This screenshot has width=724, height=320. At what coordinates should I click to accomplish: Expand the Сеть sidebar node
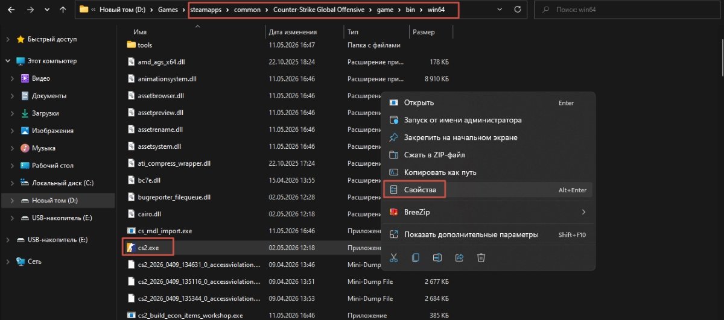click(x=8, y=262)
